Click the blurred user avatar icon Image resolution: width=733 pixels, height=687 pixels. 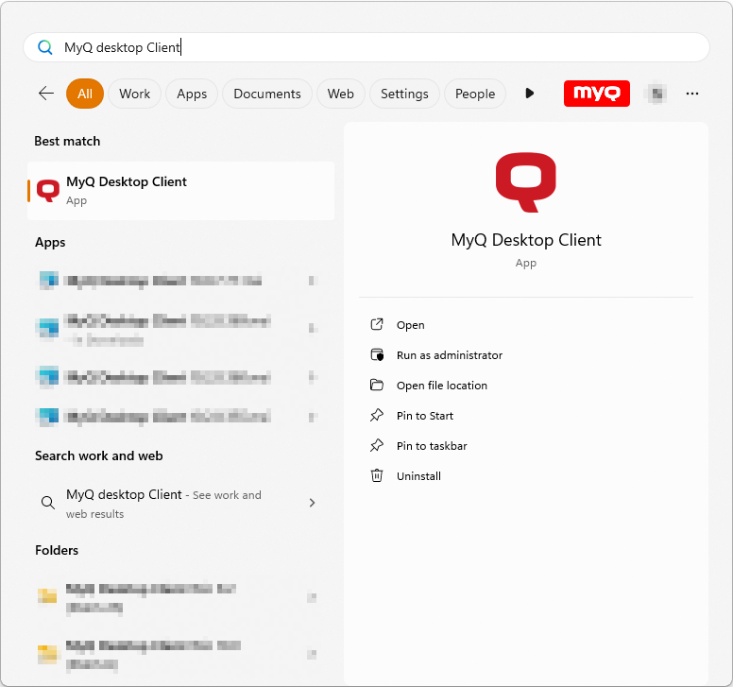tap(656, 94)
